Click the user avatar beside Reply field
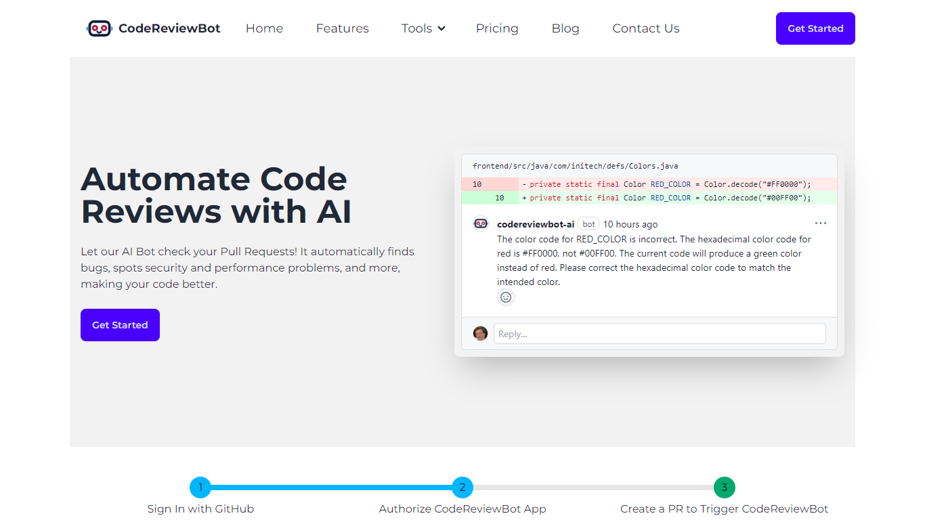The height and width of the screenshot is (520, 925). [481, 333]
